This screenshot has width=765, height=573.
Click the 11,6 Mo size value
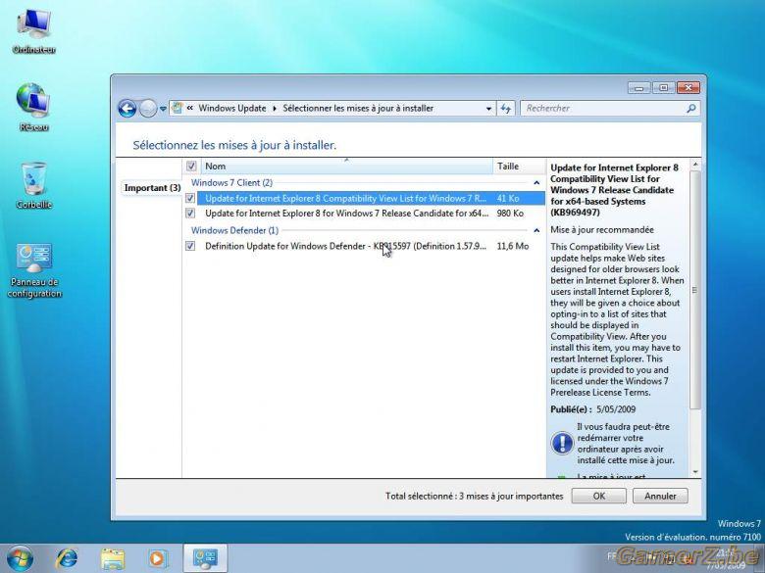pyautogui.click(x=513, y=246)
